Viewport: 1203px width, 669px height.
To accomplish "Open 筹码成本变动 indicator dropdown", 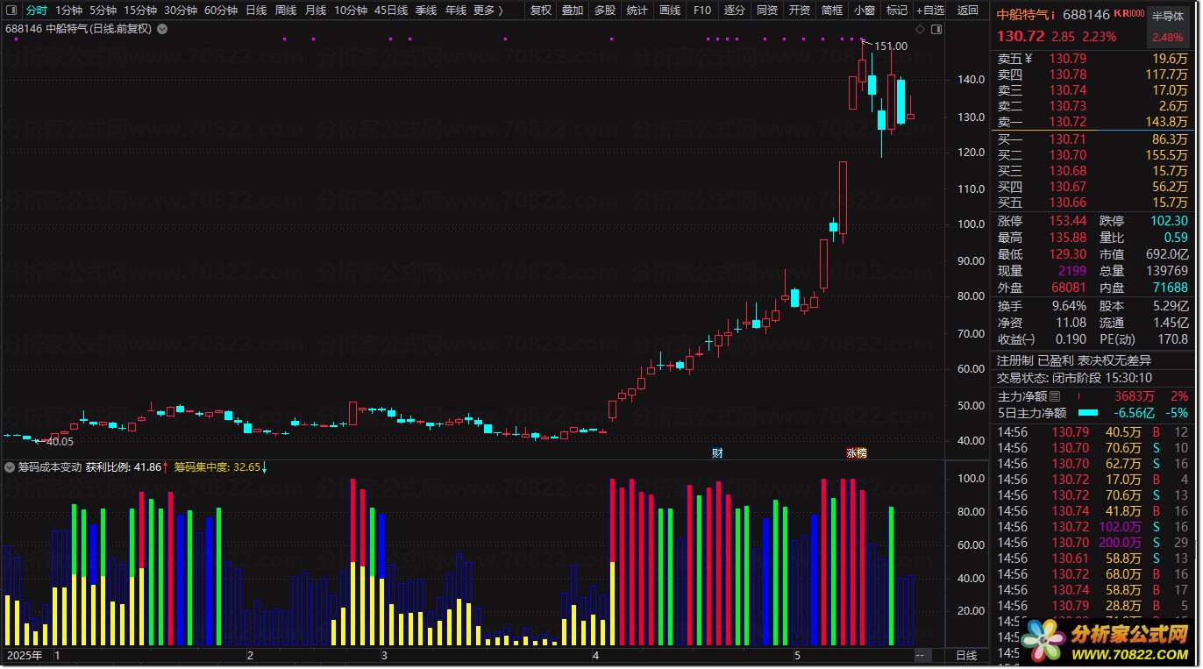I will pos(11,467).
